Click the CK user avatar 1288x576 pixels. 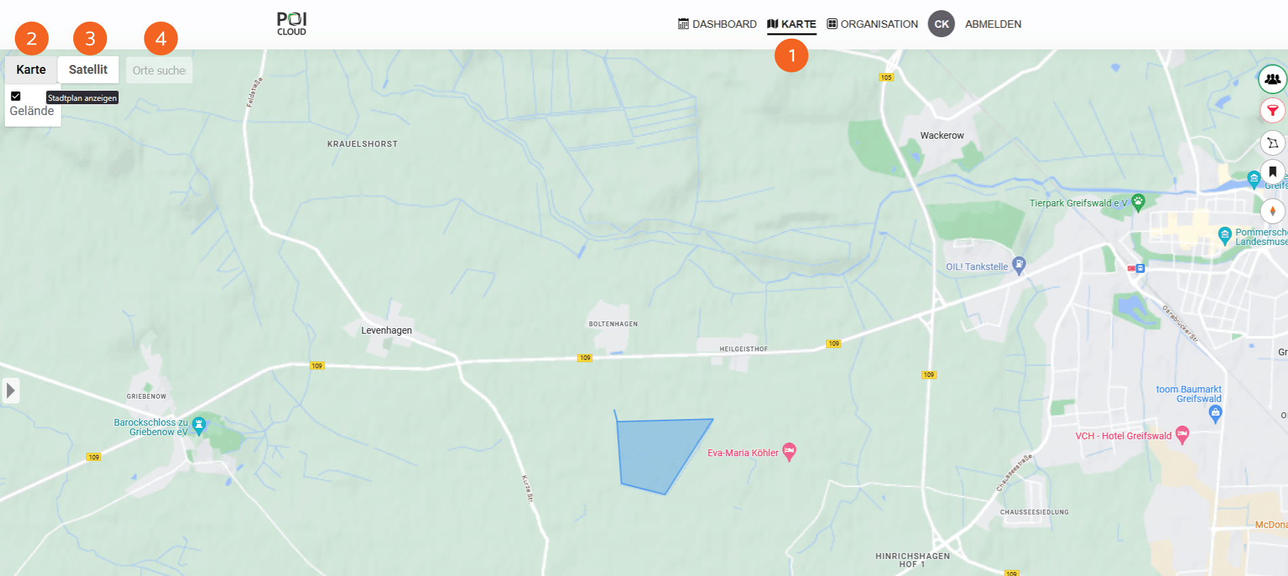[941, 24]
